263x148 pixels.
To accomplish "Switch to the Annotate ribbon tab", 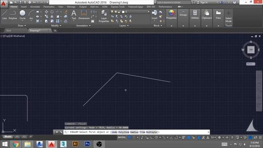I will (x=35, y=7).
